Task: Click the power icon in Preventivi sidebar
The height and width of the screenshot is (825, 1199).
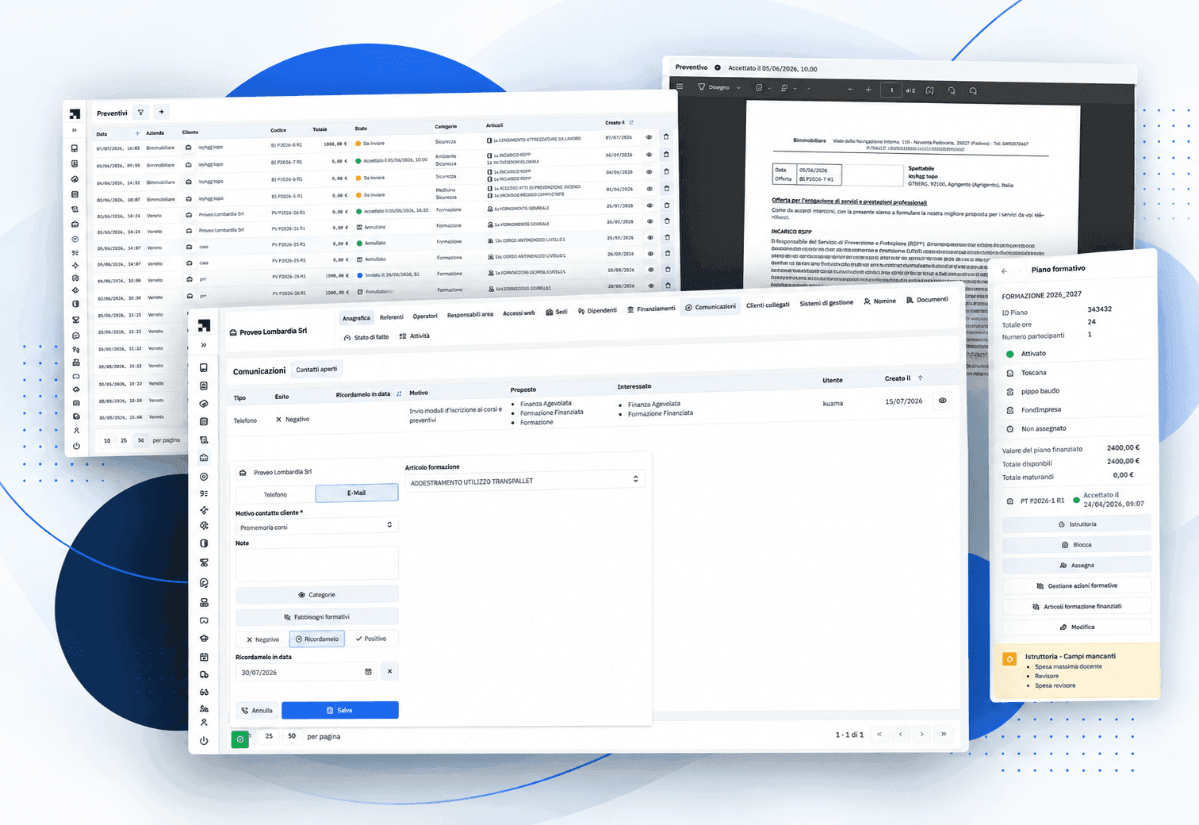Action: (76, 446)
